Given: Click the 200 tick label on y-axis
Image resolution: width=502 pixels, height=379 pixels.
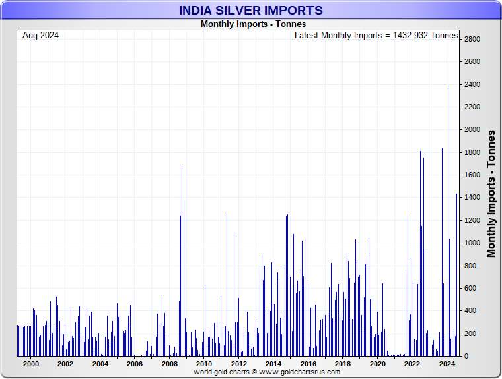Looking at the screenshot, I should tap(472, 334).
